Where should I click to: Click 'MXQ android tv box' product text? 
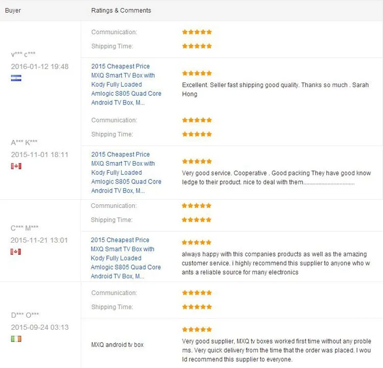pos(117,345)
